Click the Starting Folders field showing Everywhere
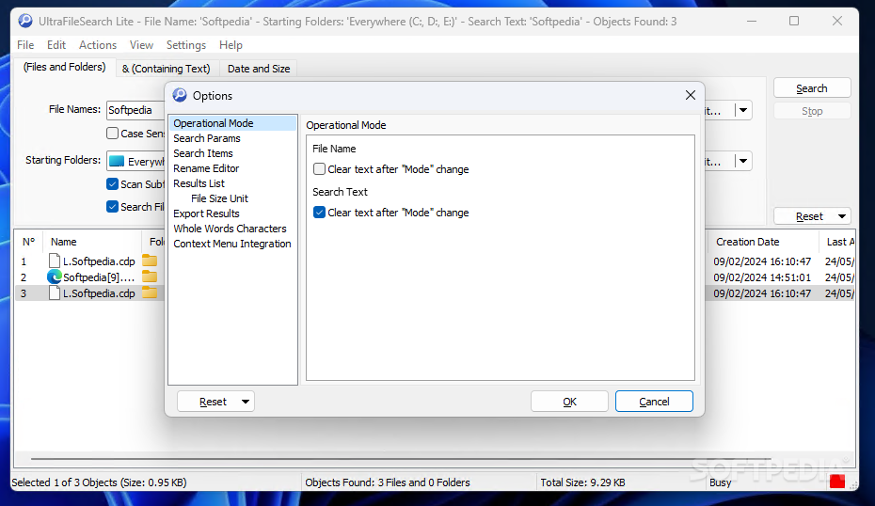The height and width of the screenshot is (506, 875). coord(135,161)
